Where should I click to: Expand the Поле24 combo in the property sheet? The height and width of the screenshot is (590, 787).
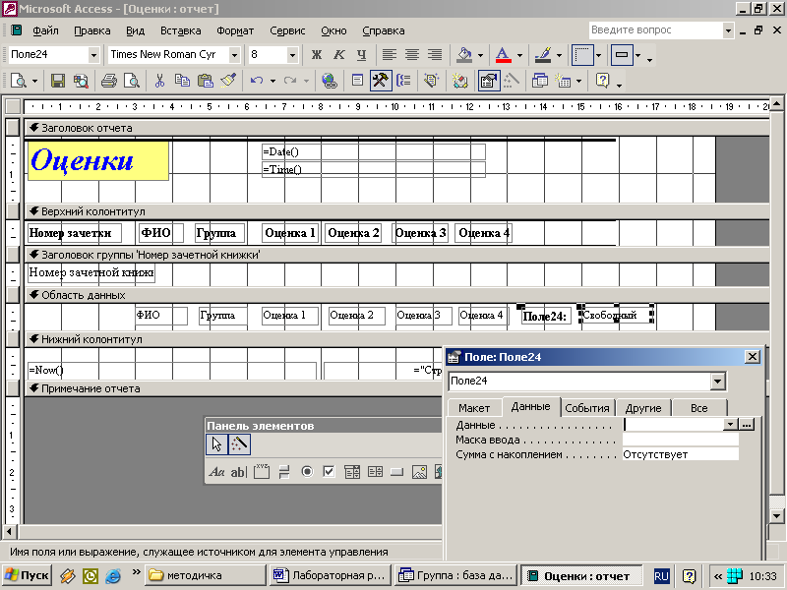point(718,382)
